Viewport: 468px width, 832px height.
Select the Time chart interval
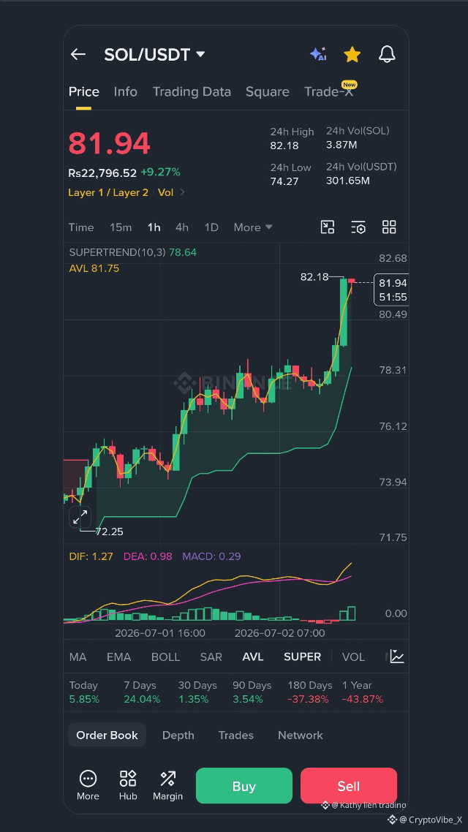[x=81, y=227]
